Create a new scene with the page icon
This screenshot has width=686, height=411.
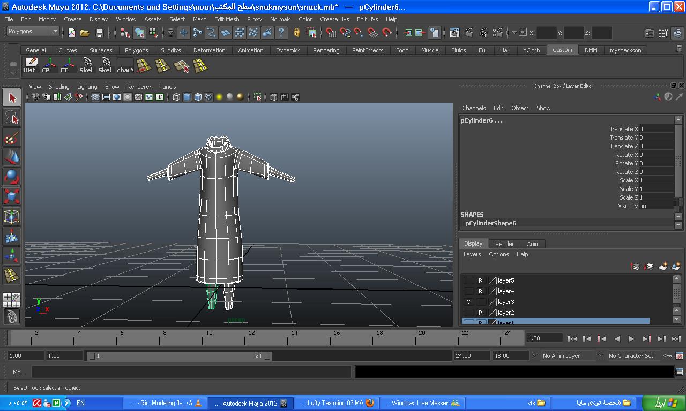pyautogui.click(x=71, y=33)
